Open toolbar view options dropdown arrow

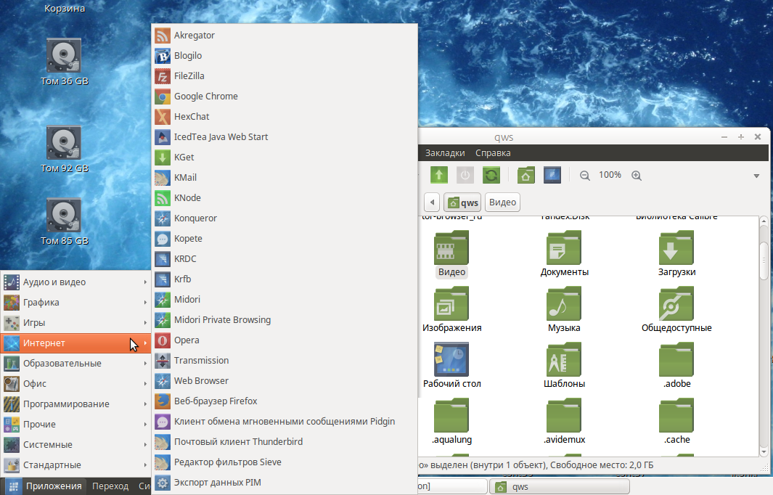coord(756,176)
